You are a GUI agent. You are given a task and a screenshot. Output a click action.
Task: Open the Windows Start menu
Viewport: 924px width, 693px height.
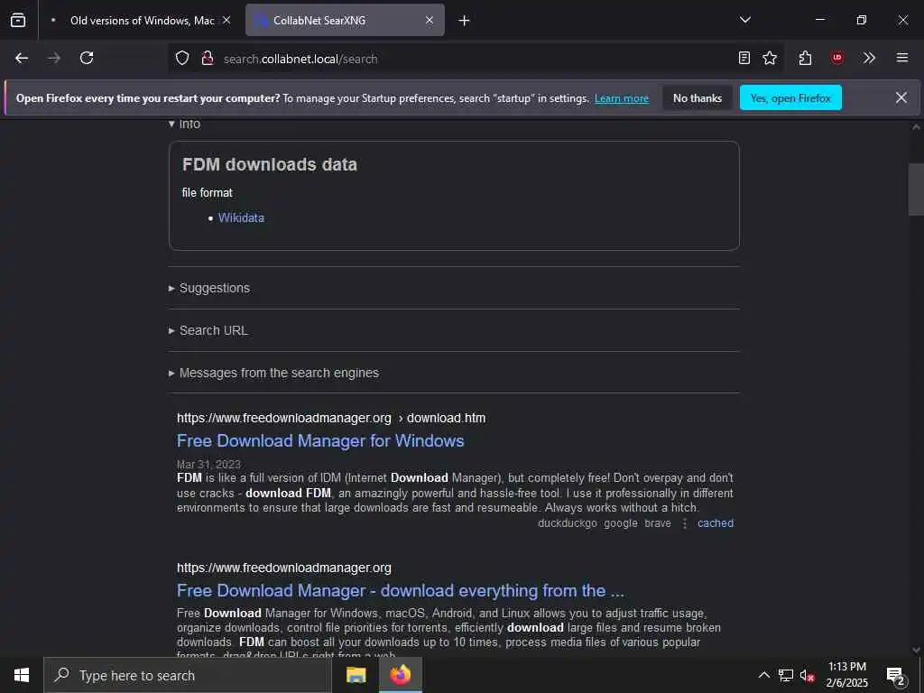tap(22, 675)
